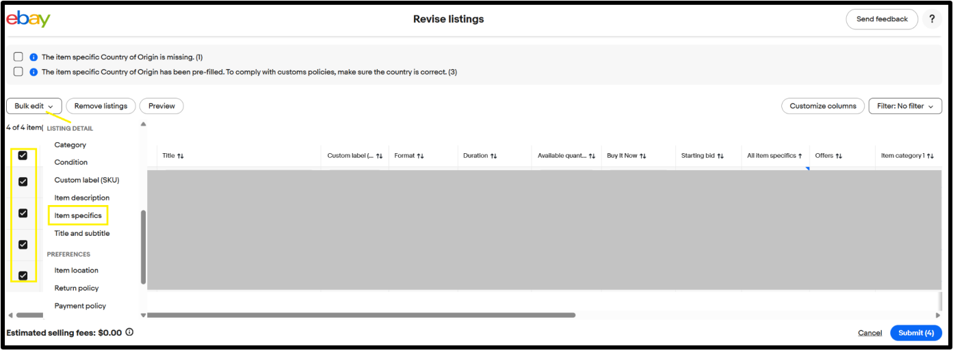Click the Submit (4) button
Image resolution: width=953 pixels, height=350 pixels.
915,333
